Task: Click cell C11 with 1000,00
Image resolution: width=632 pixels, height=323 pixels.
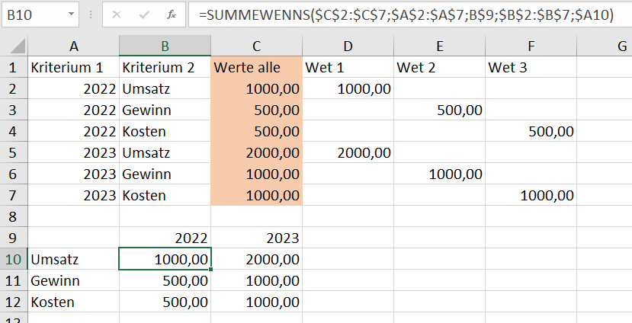Action: 257,280
